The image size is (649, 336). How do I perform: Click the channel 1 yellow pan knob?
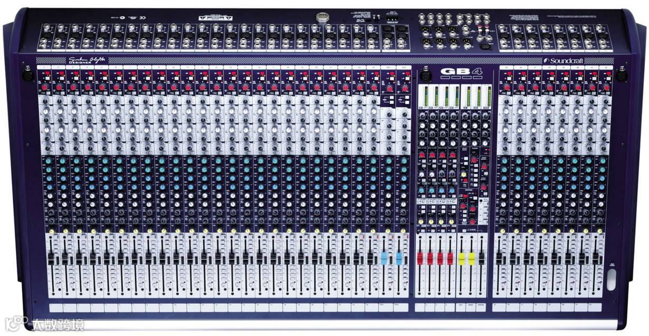tap(52, 232)
